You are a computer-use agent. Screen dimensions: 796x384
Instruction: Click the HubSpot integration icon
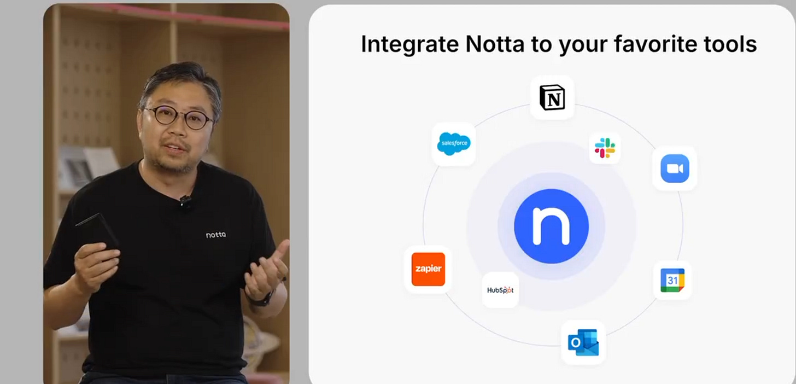(500, 290)
